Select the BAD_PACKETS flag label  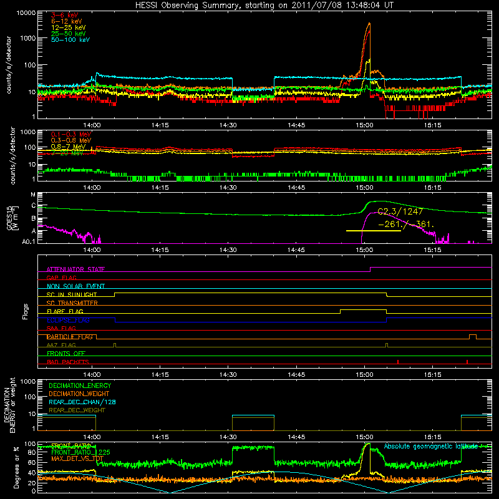[68, 362]
